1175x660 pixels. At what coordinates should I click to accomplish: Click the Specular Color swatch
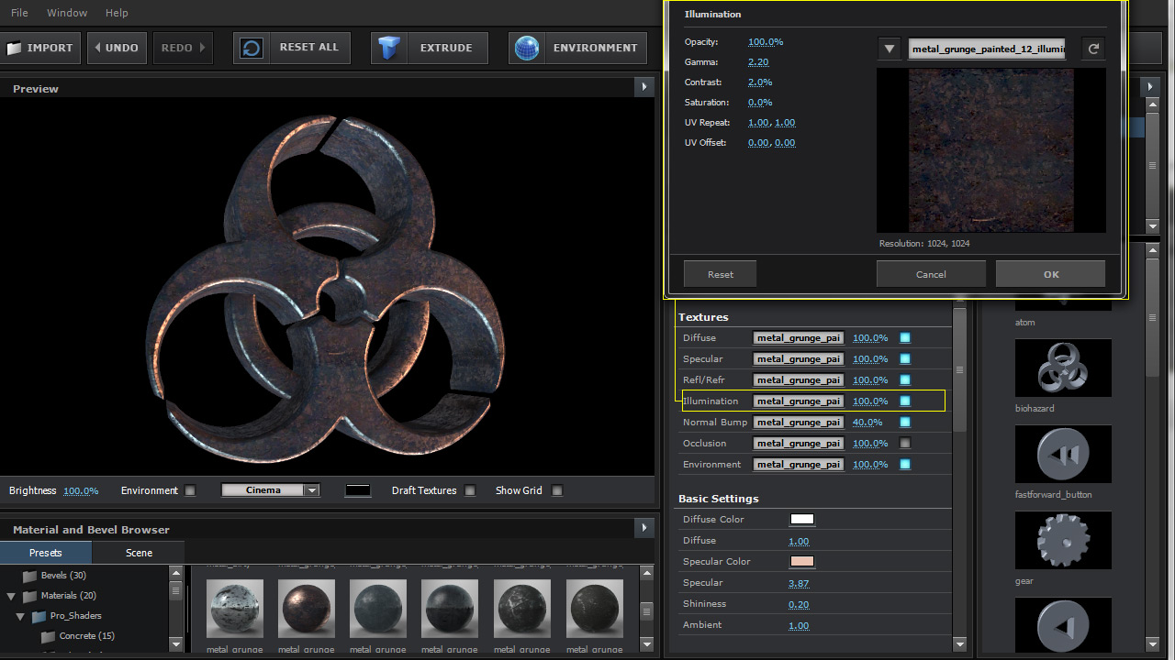pos(801,562)
